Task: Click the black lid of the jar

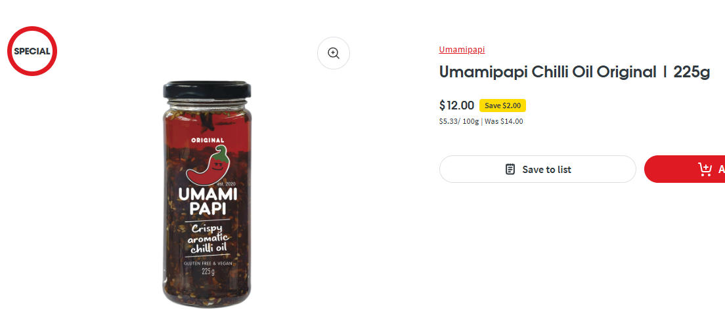Action: pos(208,91)
